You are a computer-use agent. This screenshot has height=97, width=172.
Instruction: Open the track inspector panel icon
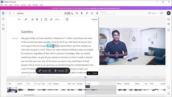pyautogui.click(x=169, y=19)
